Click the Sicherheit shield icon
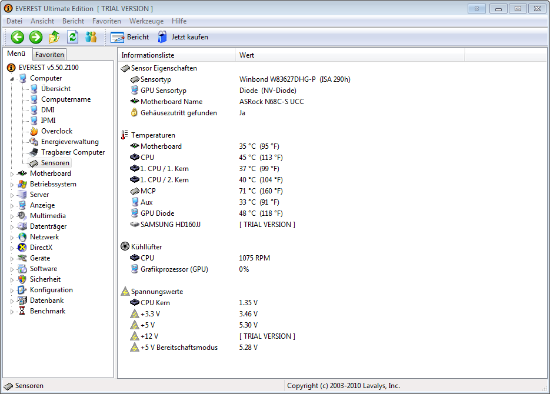 22,279
